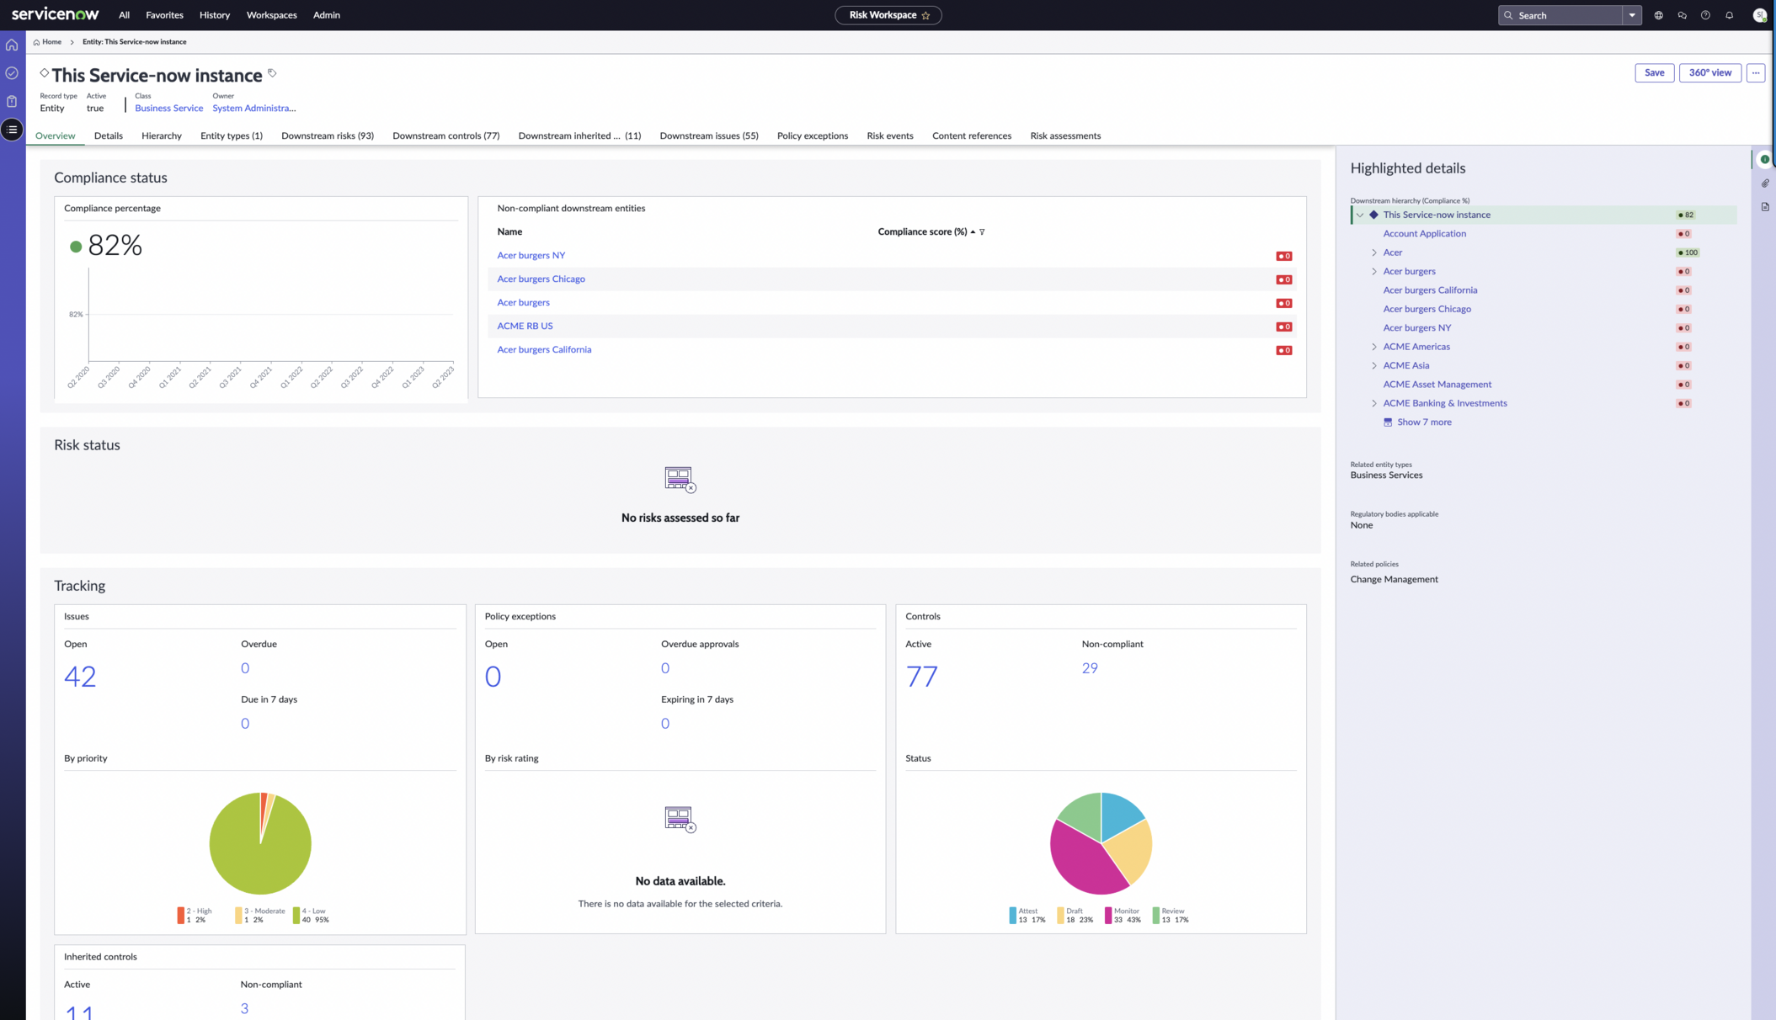
Task: Click the tag icon beside record title
Action: 272,73
